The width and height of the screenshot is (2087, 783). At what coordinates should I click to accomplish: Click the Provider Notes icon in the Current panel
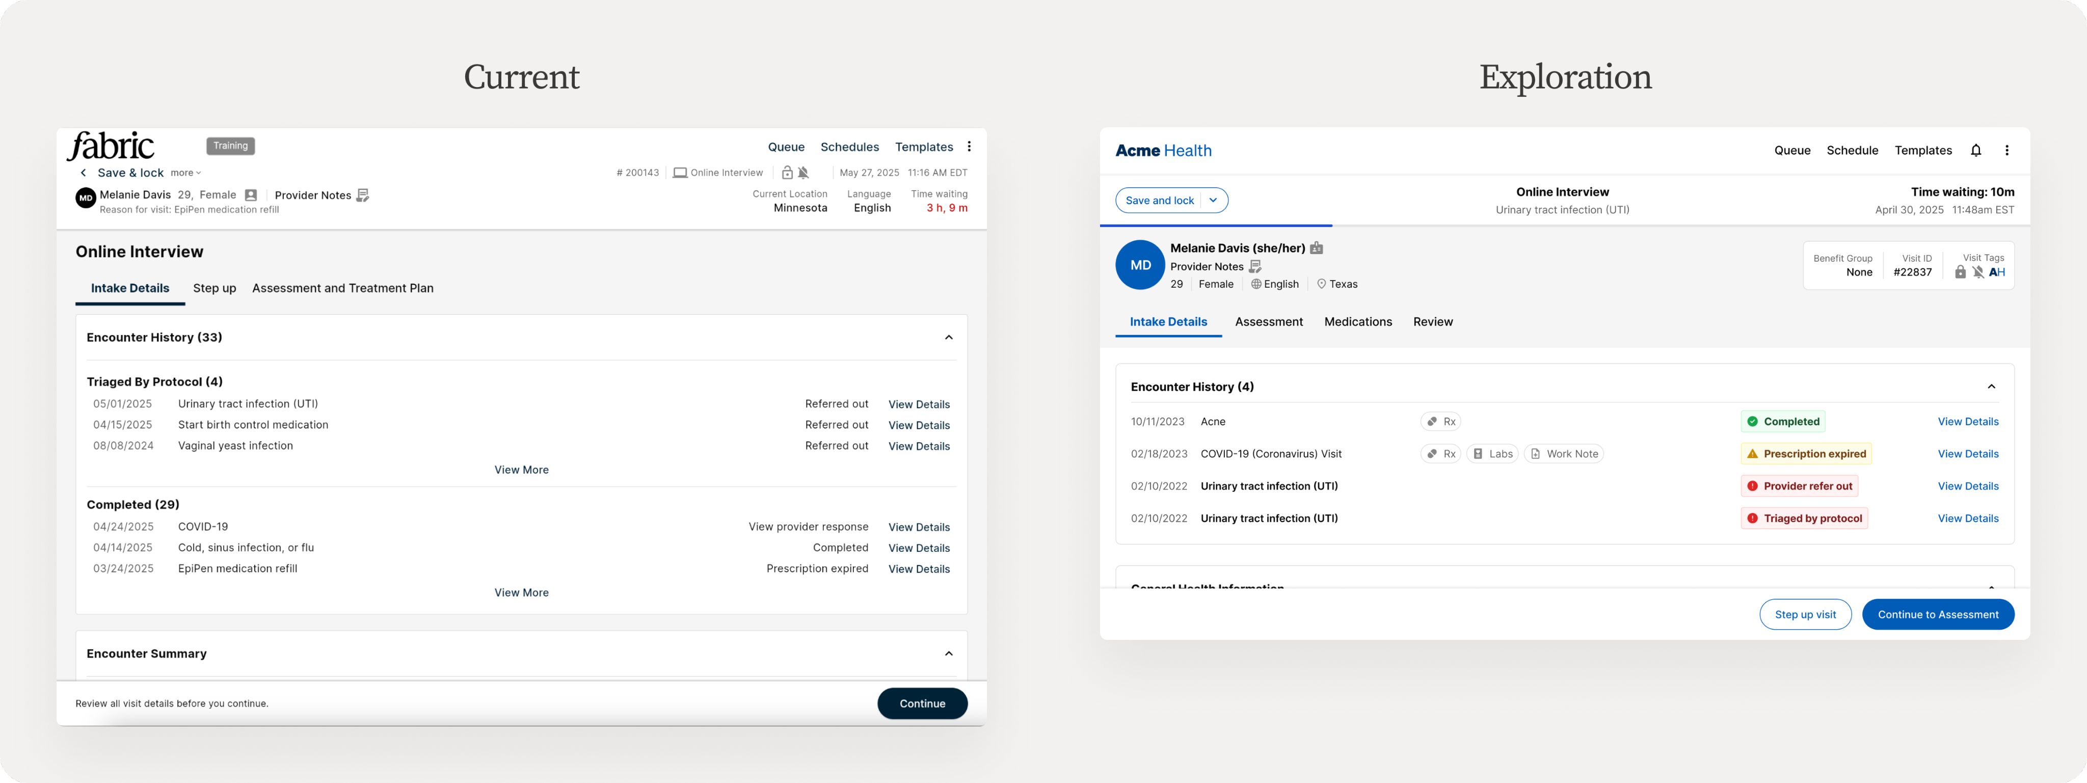363,195
